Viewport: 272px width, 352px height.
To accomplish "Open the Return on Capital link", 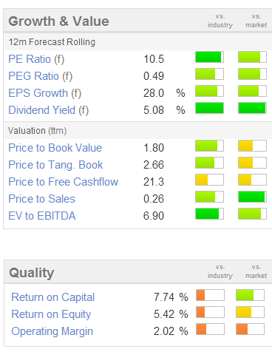I will 53,297.
